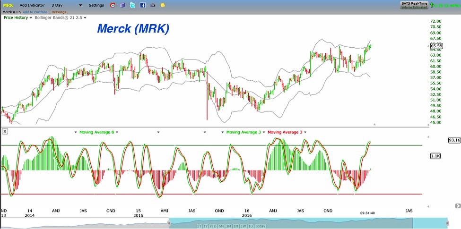Click the green up-arrow price change indicator
Image resolution: width=461 pixels, height=229 pixels.
432,5
